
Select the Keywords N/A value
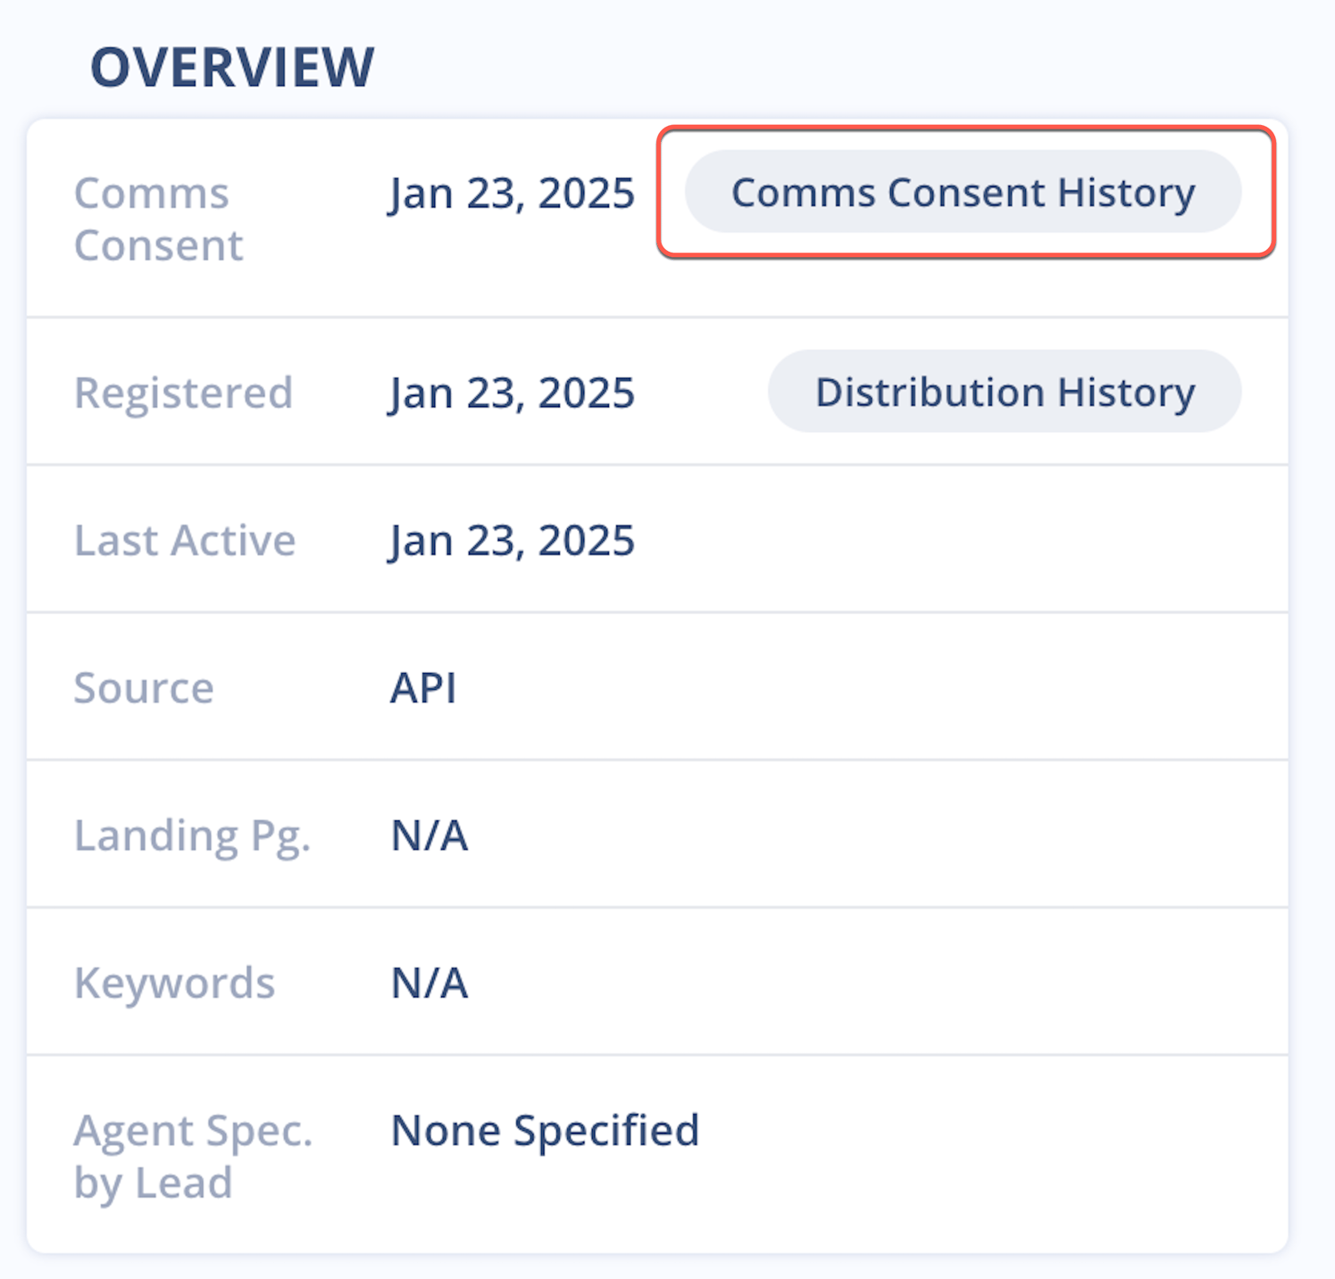point(429,983)
